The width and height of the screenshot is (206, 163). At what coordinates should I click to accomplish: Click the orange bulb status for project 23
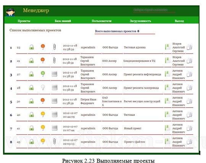(x=43, y=47)
